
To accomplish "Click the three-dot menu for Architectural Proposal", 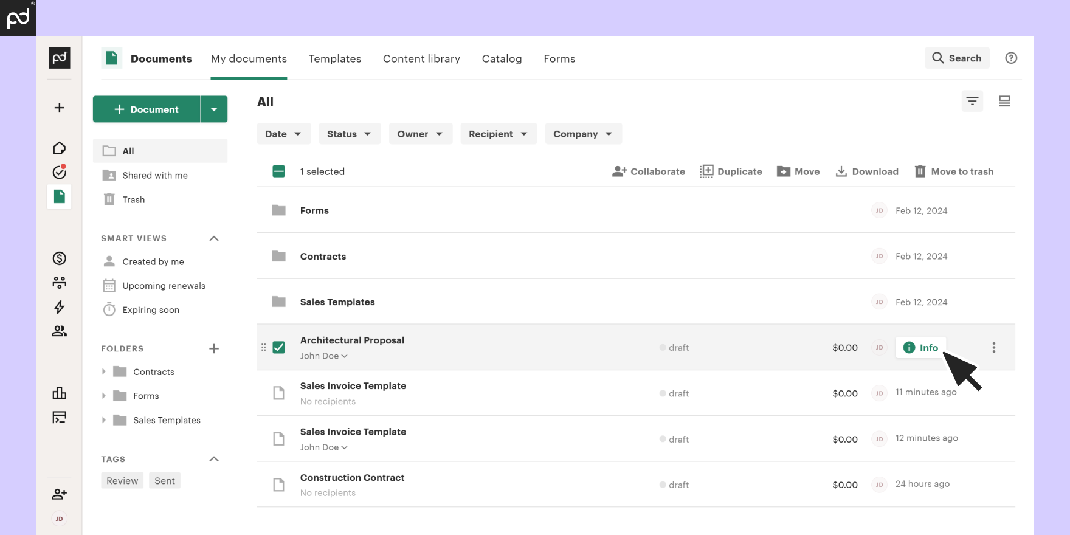I will coord(994,347).
